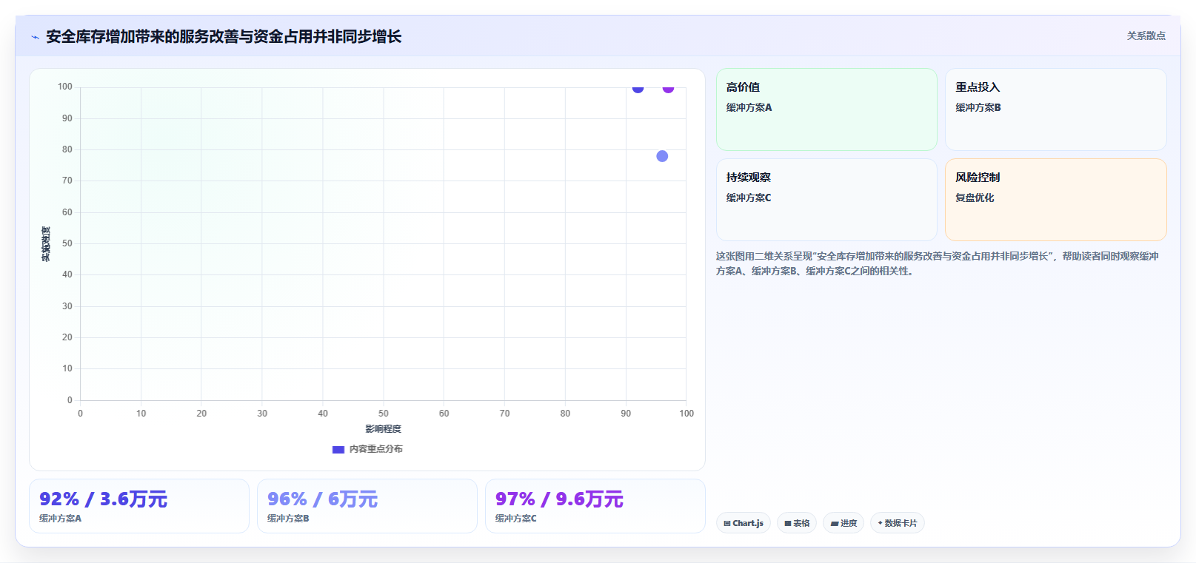Click the 实施难度 y-axis title
Image resolution: width=1196 pixels, height=563 pixels.
click(x=46, y=244)
